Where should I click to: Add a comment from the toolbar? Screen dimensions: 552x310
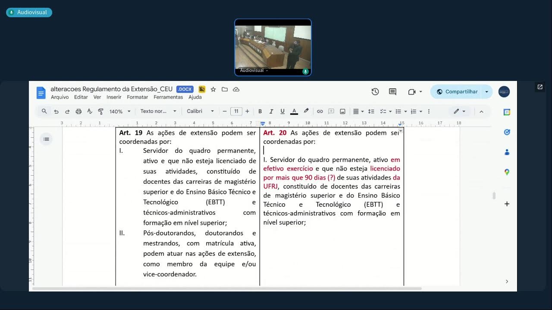pyautogui.click(x=331, y=111)
